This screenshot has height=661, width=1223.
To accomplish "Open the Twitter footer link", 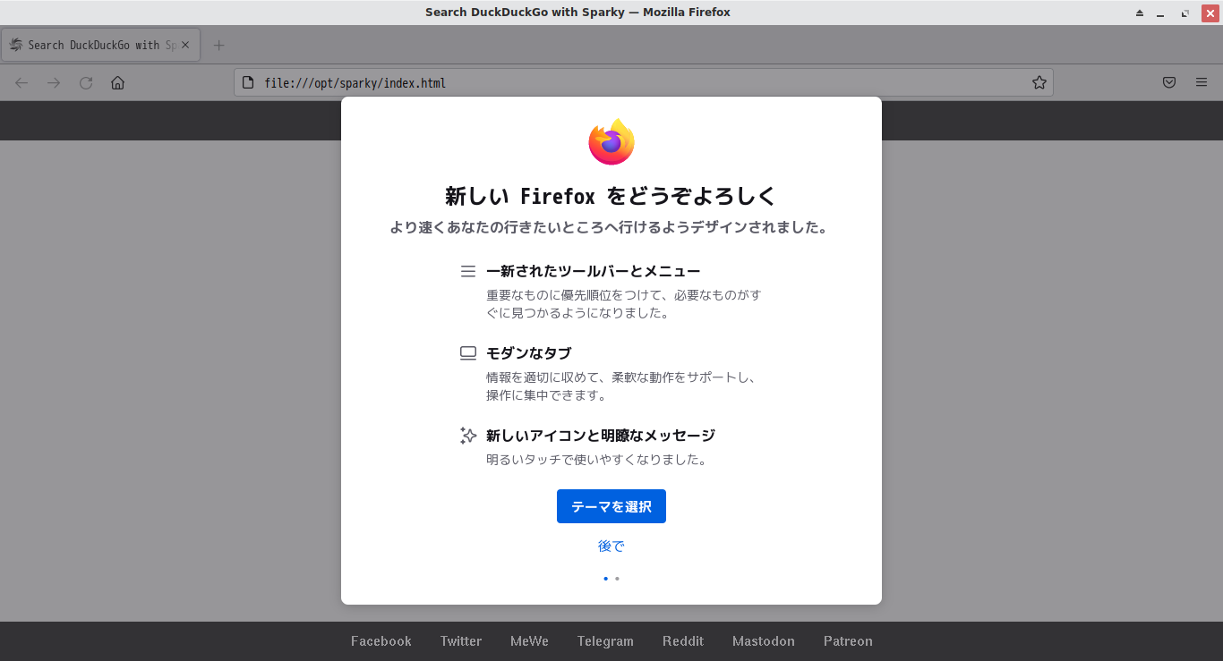I will point(461,641).
